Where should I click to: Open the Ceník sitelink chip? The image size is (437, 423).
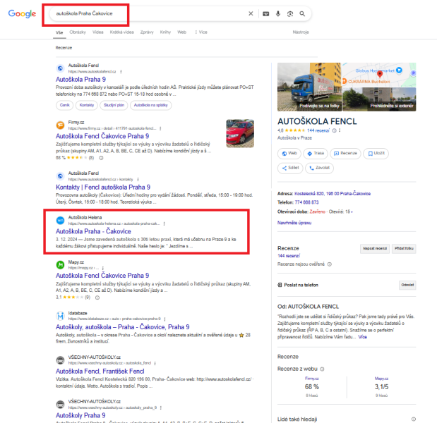[65, 105]
